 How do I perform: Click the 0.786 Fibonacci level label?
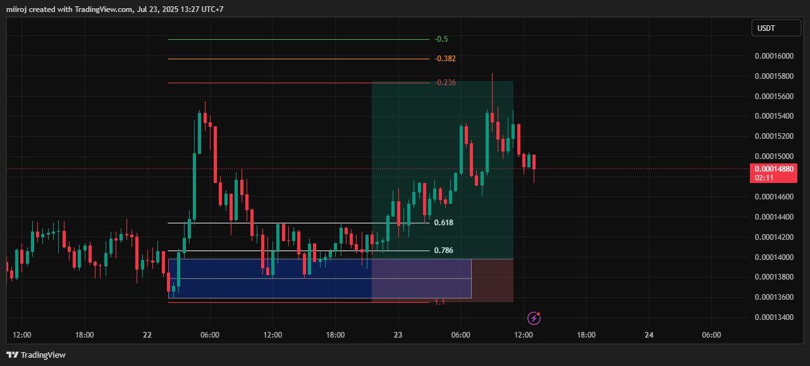(444, 251)
